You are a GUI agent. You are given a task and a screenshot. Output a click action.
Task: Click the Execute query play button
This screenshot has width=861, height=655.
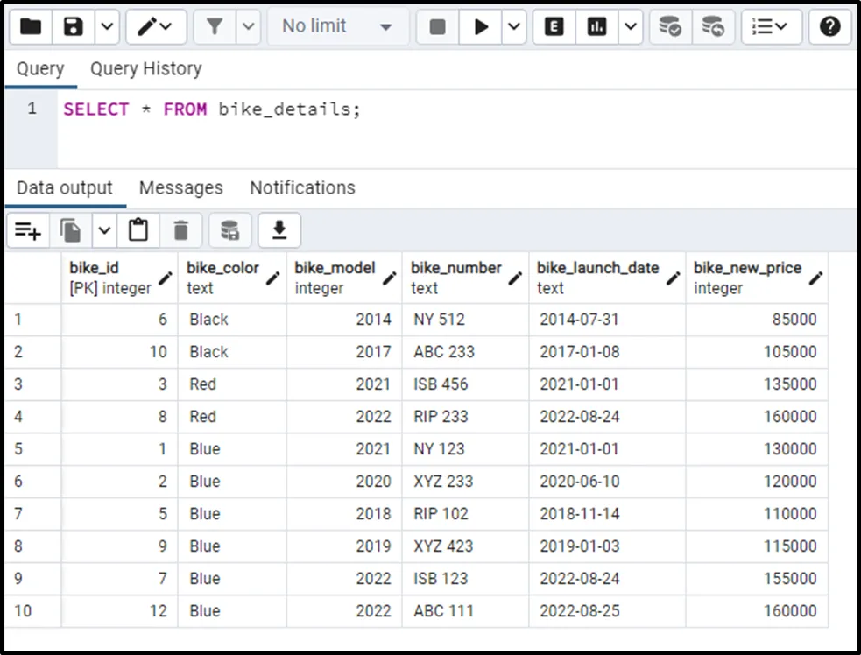coord(481,27)
